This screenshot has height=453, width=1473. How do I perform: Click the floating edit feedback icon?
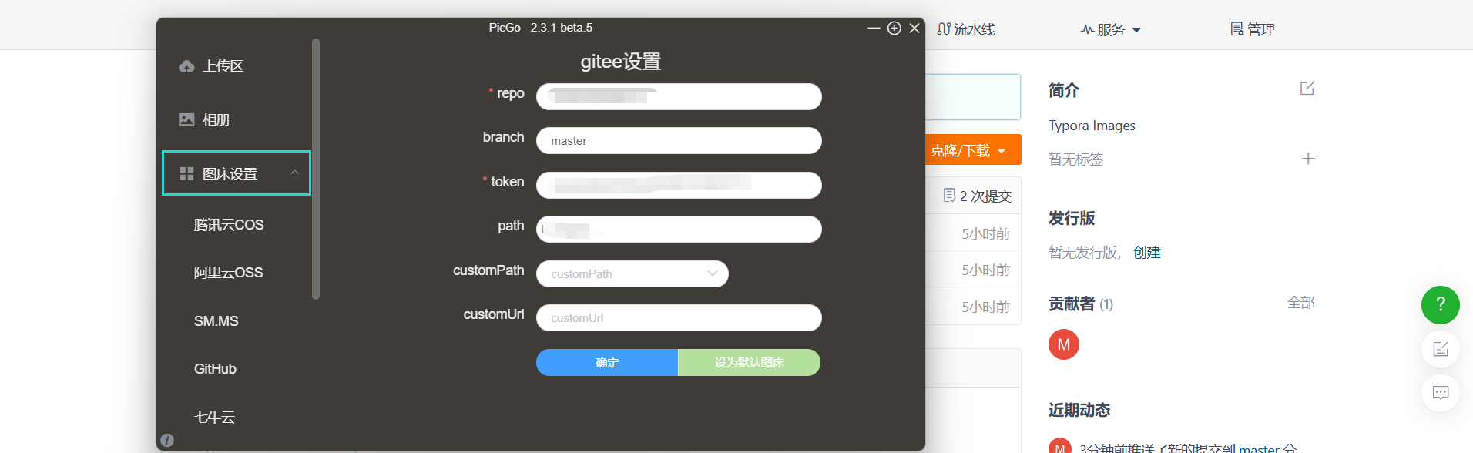pos(1441,349)
